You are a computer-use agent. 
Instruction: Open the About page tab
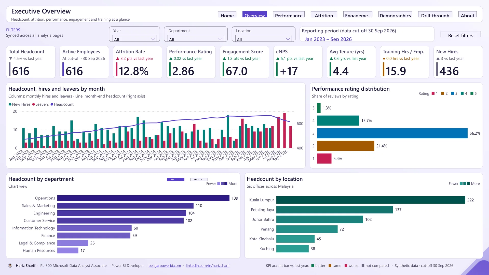tap(468, 15)
